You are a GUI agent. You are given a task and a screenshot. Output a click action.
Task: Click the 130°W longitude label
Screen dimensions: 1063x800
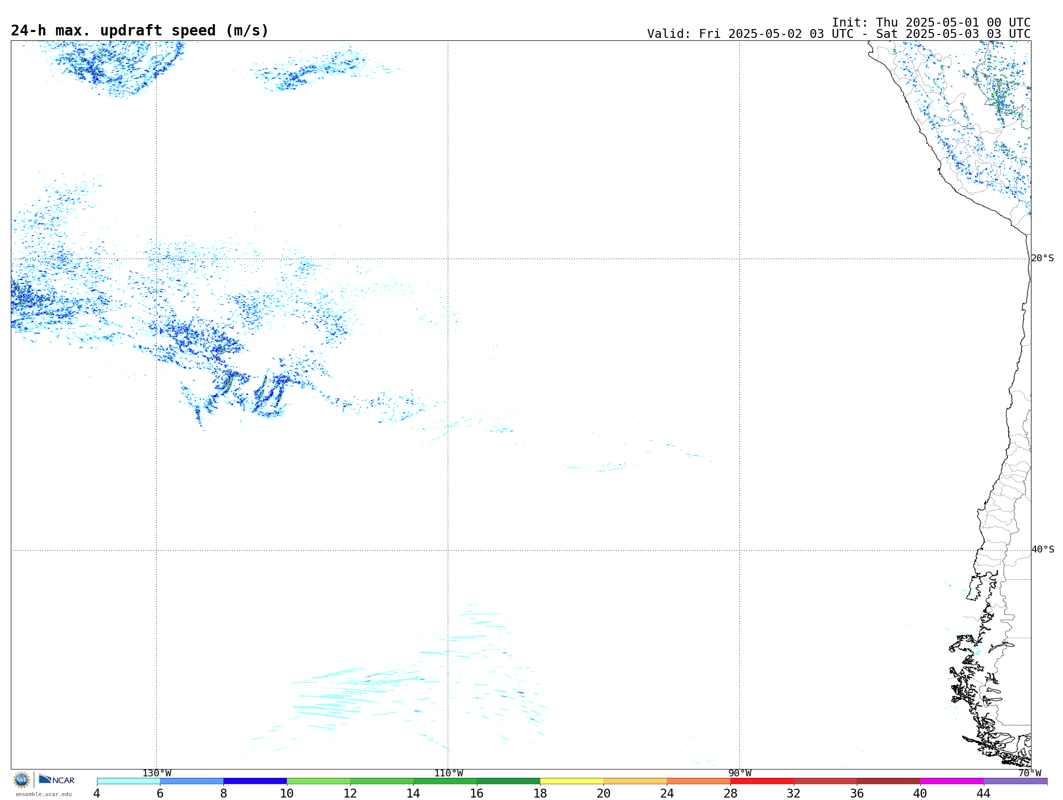point(157,773)
